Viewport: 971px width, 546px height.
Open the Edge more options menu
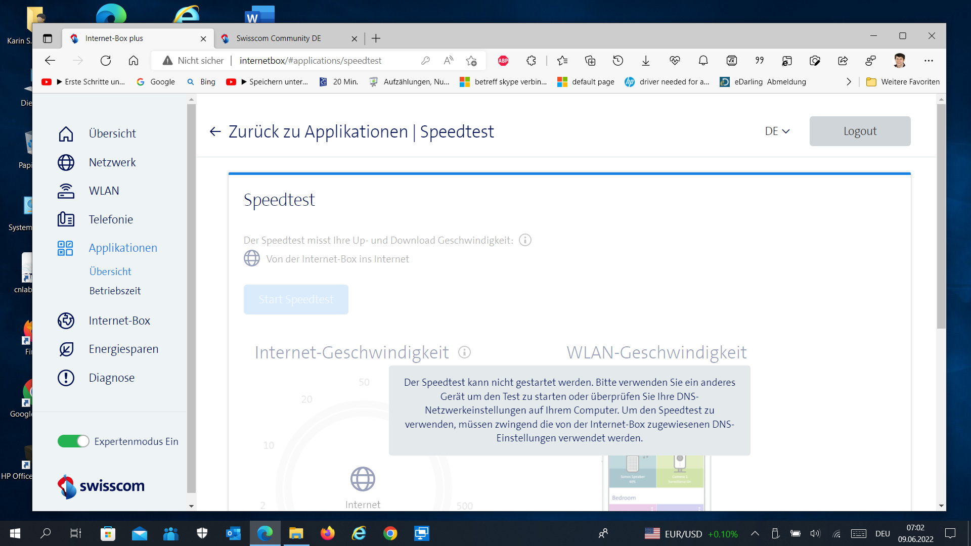tap(930, 60)
